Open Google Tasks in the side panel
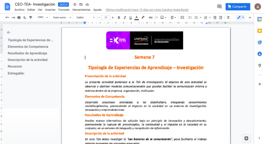The height and width of the screenshot is (144, 265). pos(259,42)
